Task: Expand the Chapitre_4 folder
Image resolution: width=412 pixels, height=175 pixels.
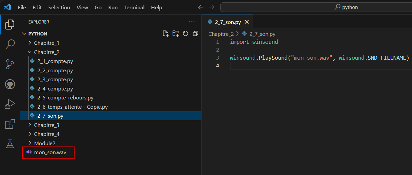Action: point(30,134)
